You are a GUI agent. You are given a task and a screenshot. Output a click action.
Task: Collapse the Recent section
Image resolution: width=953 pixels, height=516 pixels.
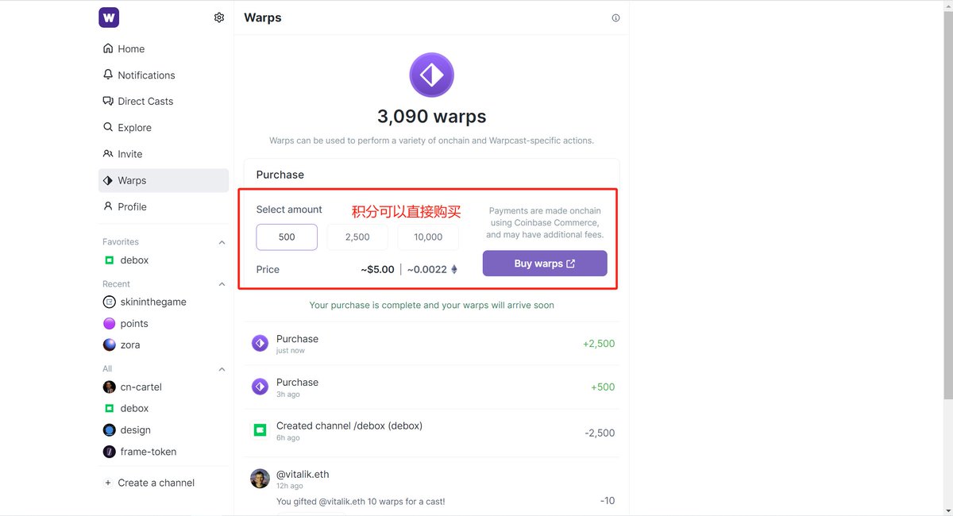coord(222,284)
